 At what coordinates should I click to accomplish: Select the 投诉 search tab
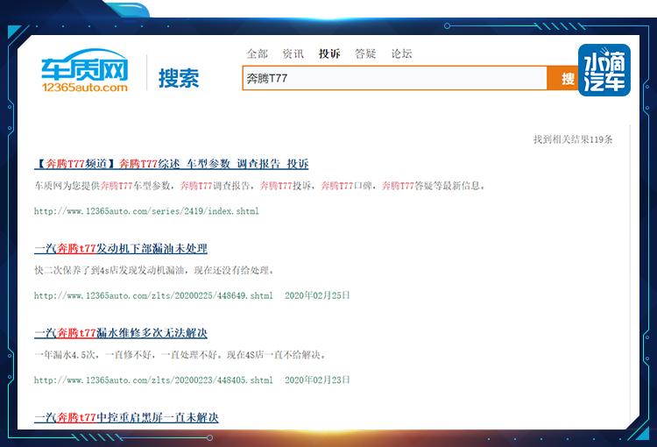pyautogui.click(x=329, y=53)
